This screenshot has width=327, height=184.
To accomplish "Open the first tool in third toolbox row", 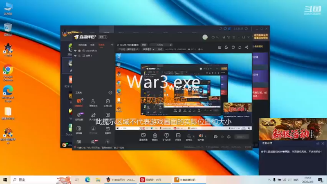I will point(79,130).
